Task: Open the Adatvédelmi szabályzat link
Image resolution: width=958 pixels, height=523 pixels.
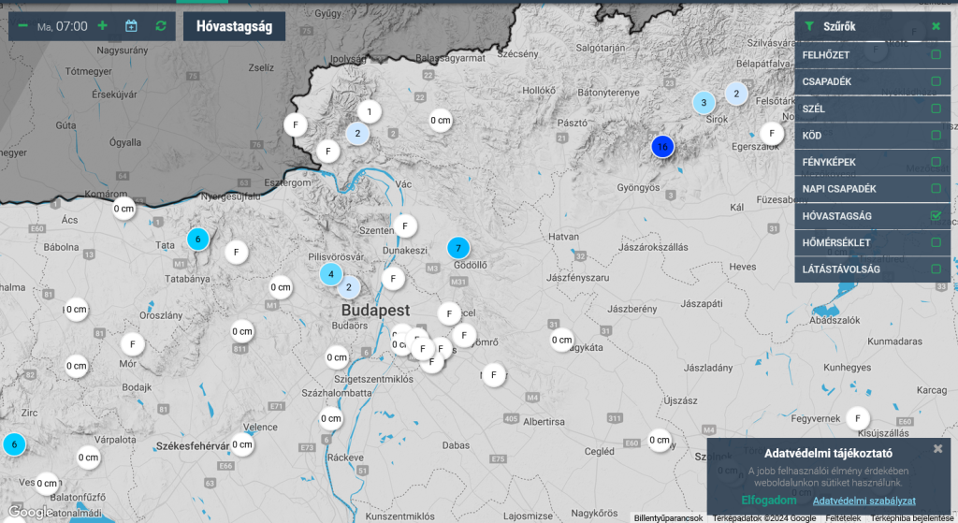Action: pos(864,501)
